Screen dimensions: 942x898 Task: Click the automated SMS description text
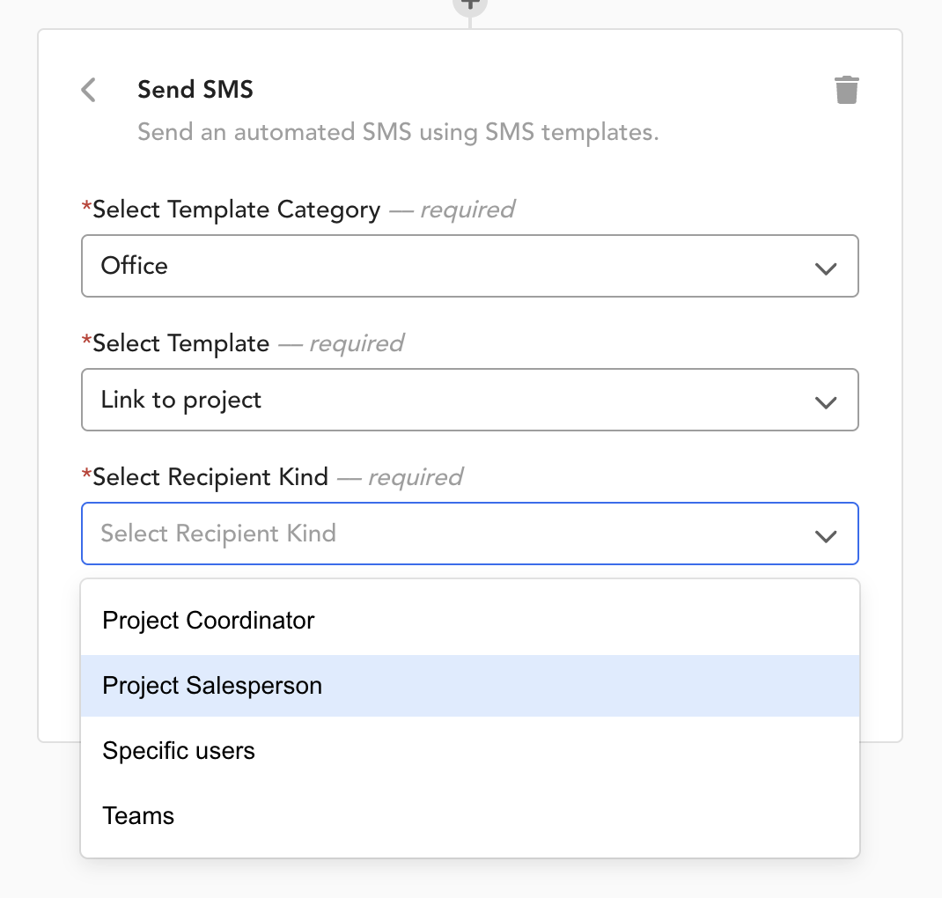[398, 132]
